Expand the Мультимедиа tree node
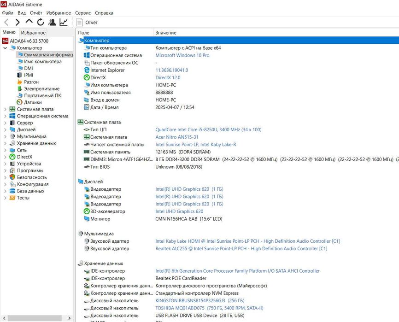The width and height of the screenshot is (399, 322). [5, 136]
